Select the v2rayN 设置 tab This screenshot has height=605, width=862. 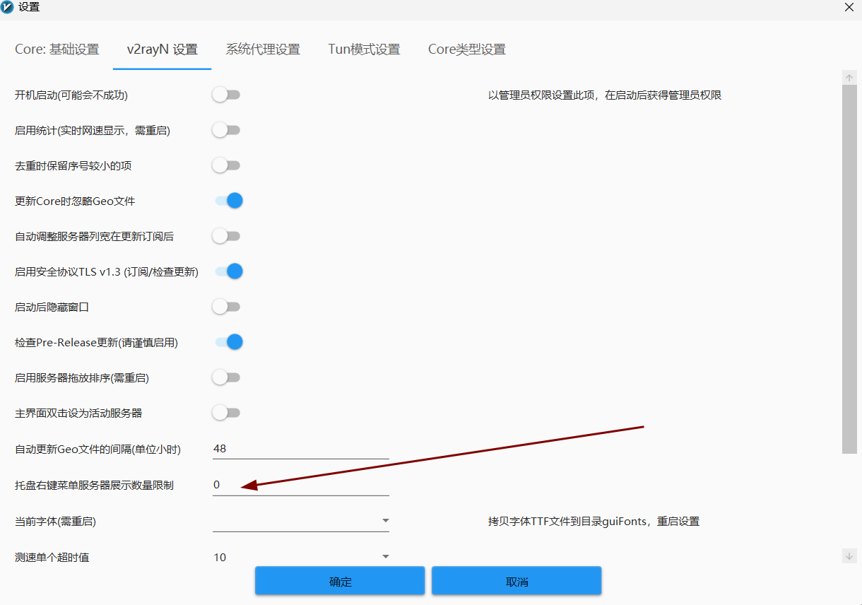[x=163, y=49]
